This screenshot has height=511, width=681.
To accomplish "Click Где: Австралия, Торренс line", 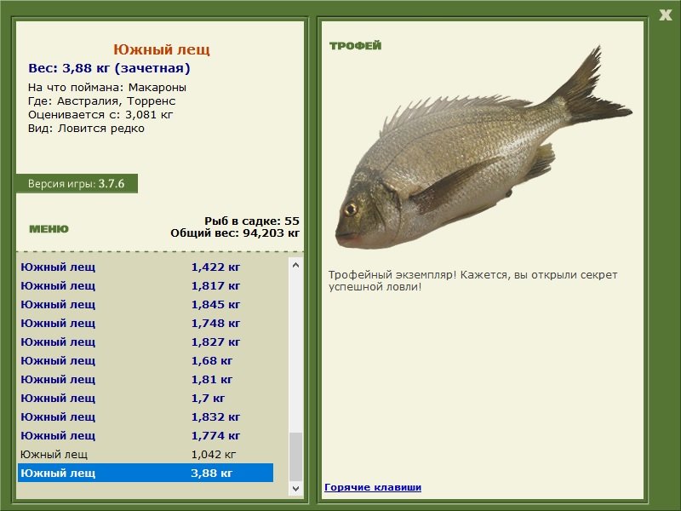I will (x=101, y=100).
